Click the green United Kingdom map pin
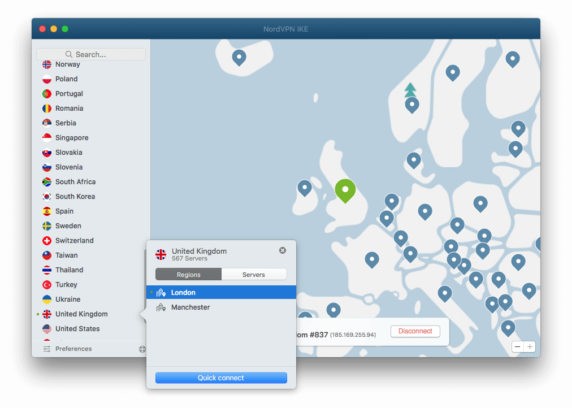The image size is (572, 408). [x=345, y=190]
